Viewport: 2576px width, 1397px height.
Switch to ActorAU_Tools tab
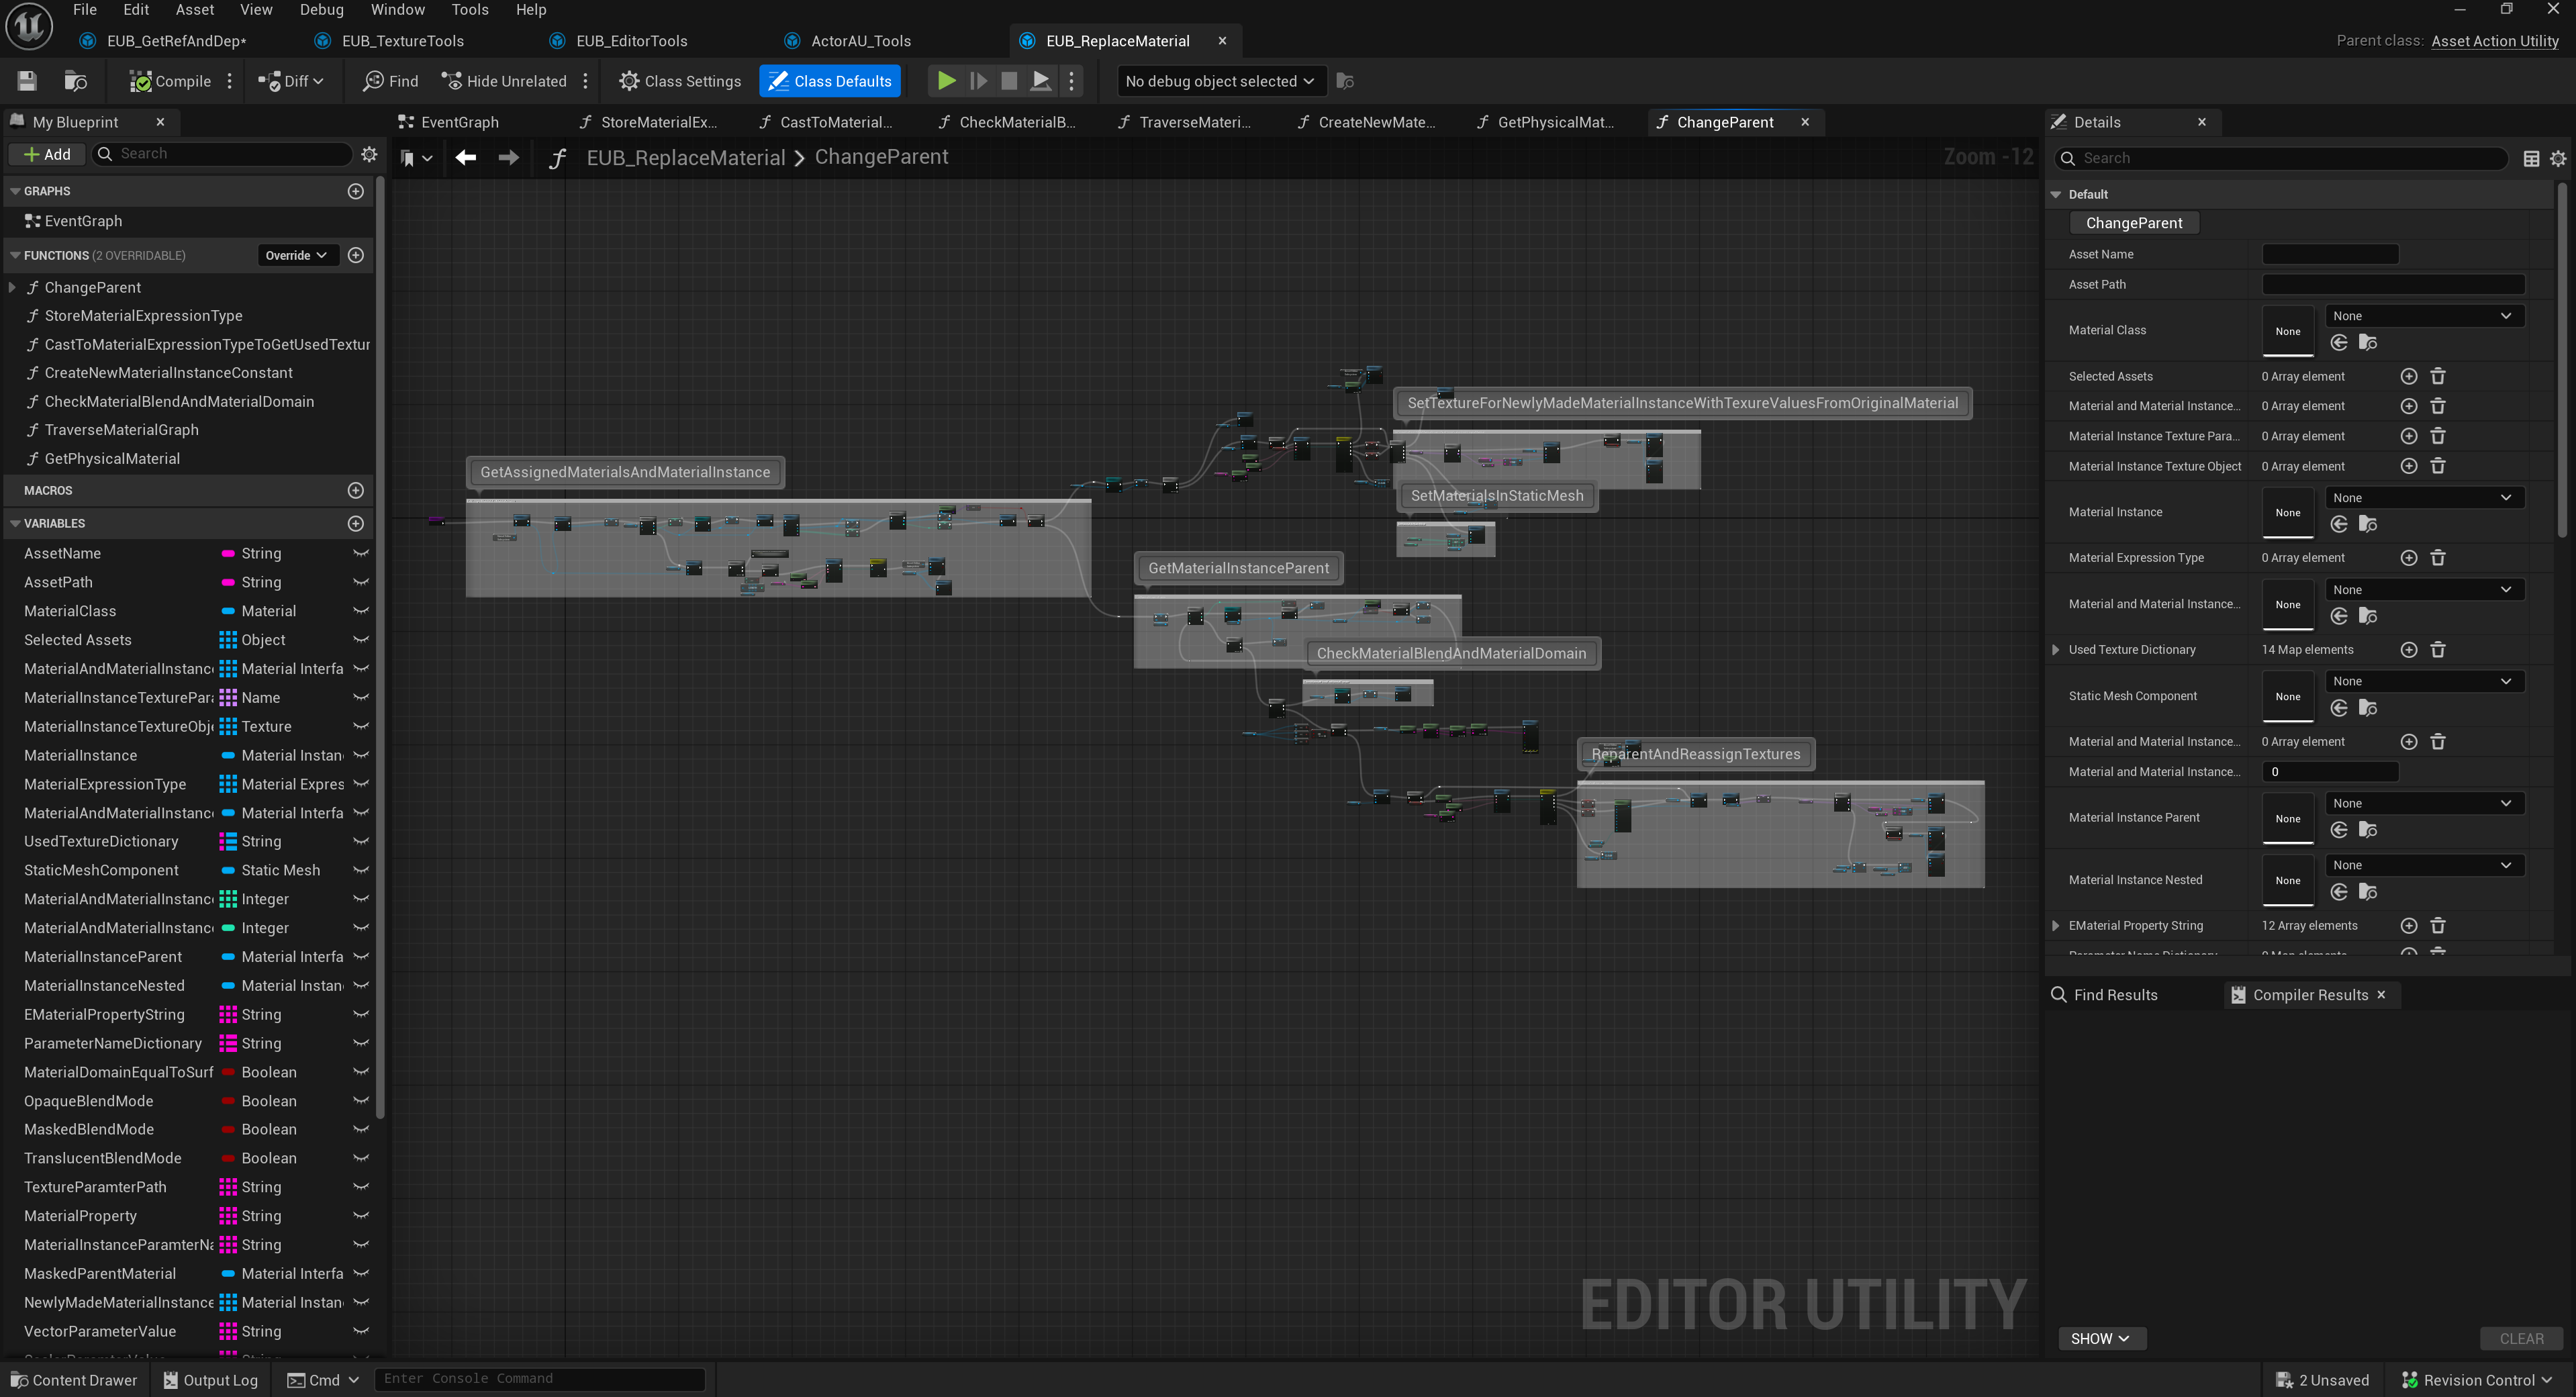tap(860, 41)
